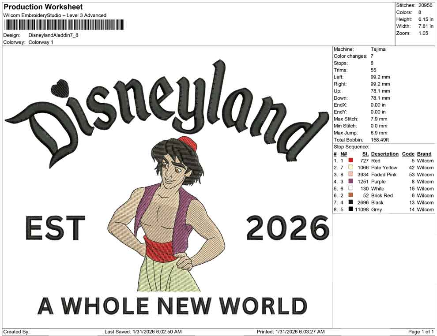
Task: Click the Page 1 of 1 indicator
Action: click(x=419, y=332)
